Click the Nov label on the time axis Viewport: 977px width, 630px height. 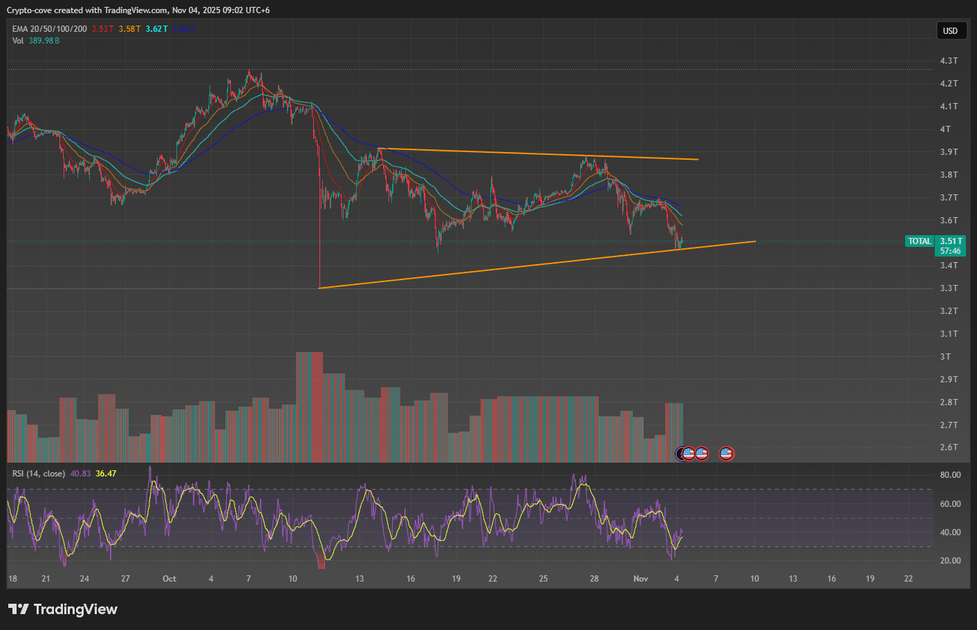[x=641, y=579]
